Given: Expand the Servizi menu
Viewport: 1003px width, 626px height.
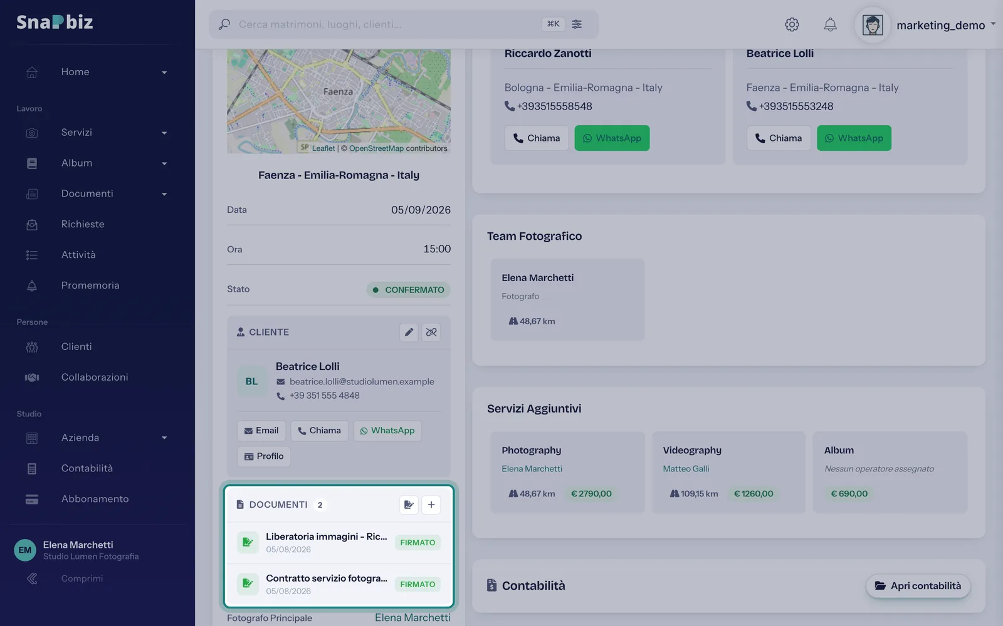Looking at the screenshot, I should point(97,133).
